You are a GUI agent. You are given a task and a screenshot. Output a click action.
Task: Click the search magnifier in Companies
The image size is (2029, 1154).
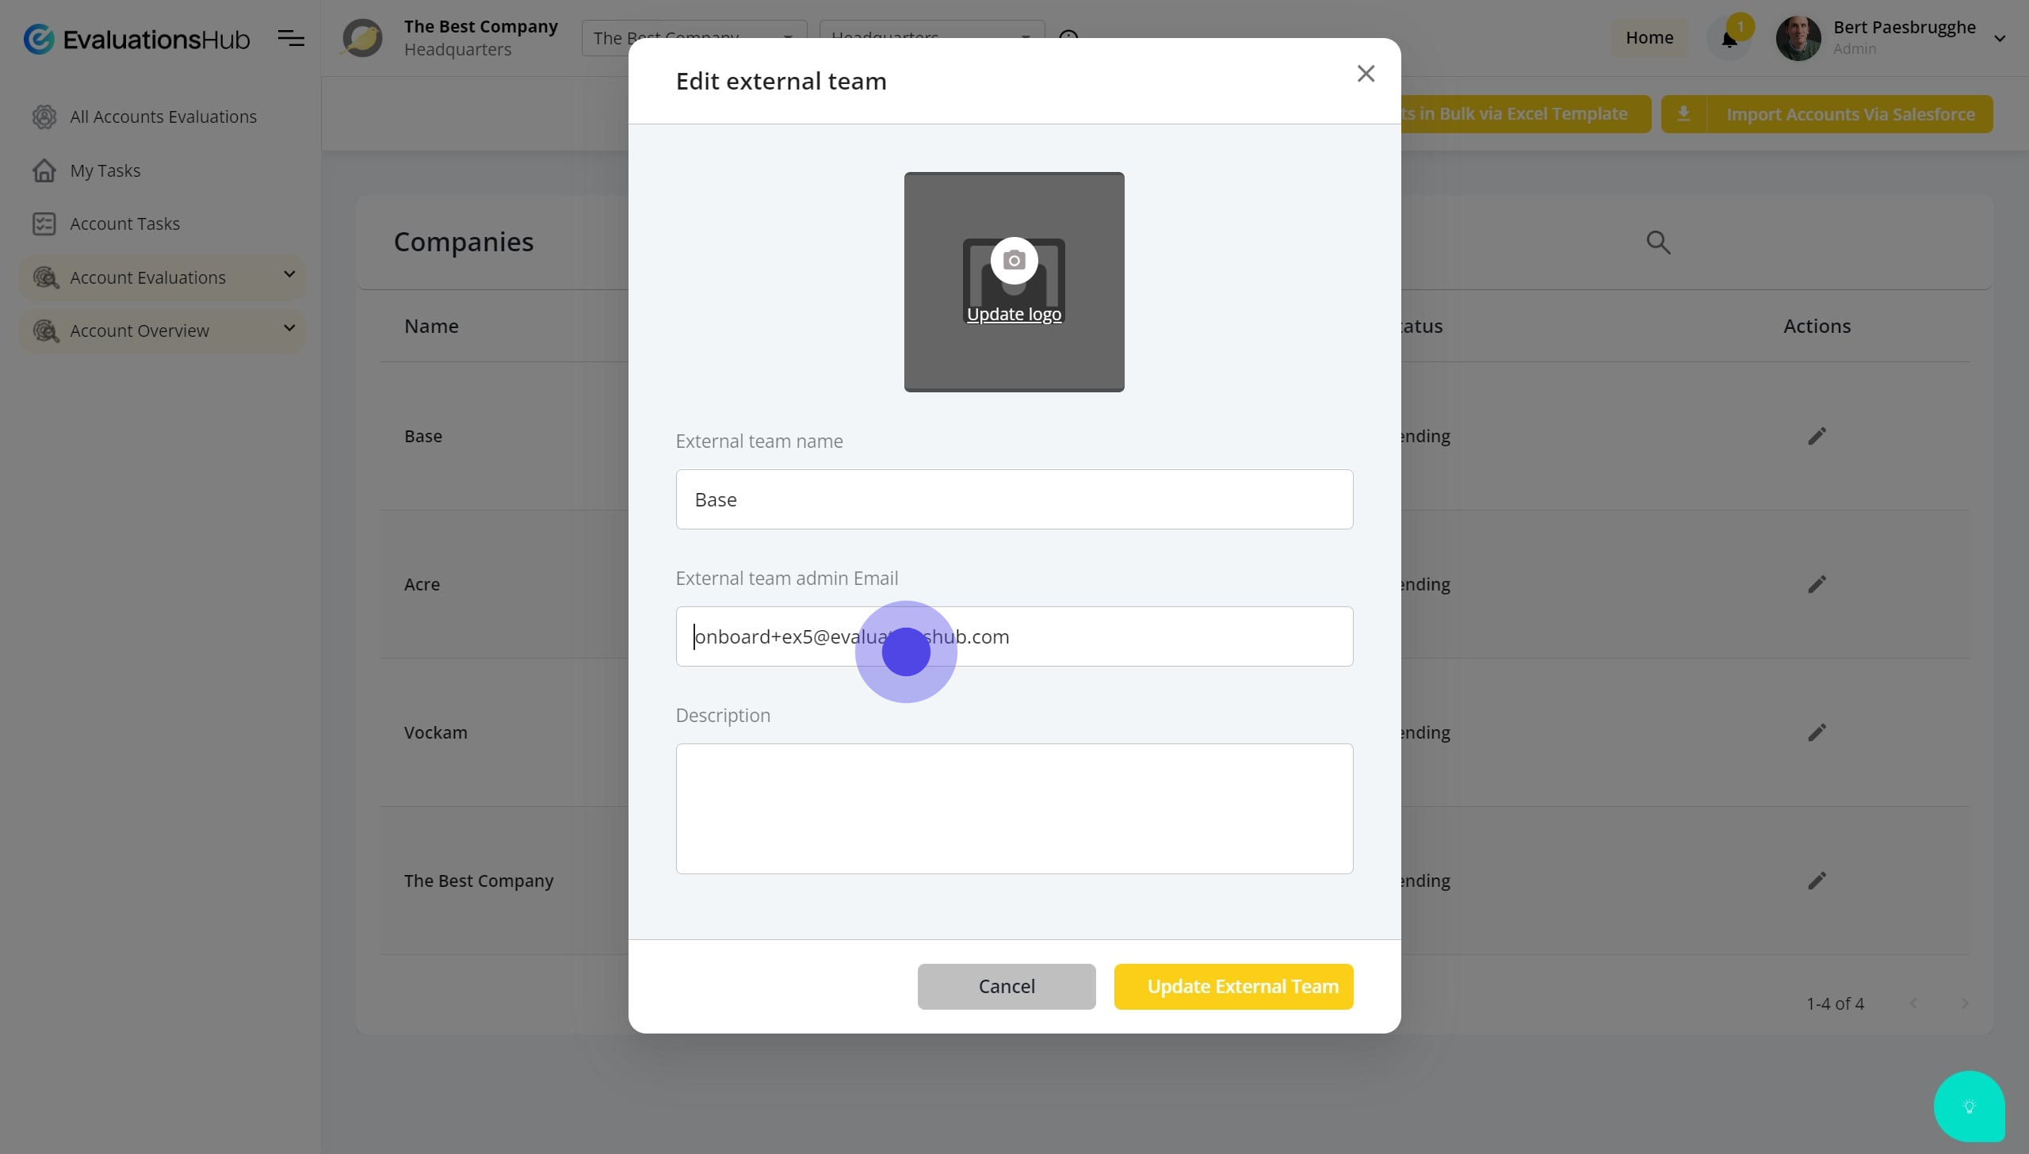pyautogui.click(x=1658, y=243)
